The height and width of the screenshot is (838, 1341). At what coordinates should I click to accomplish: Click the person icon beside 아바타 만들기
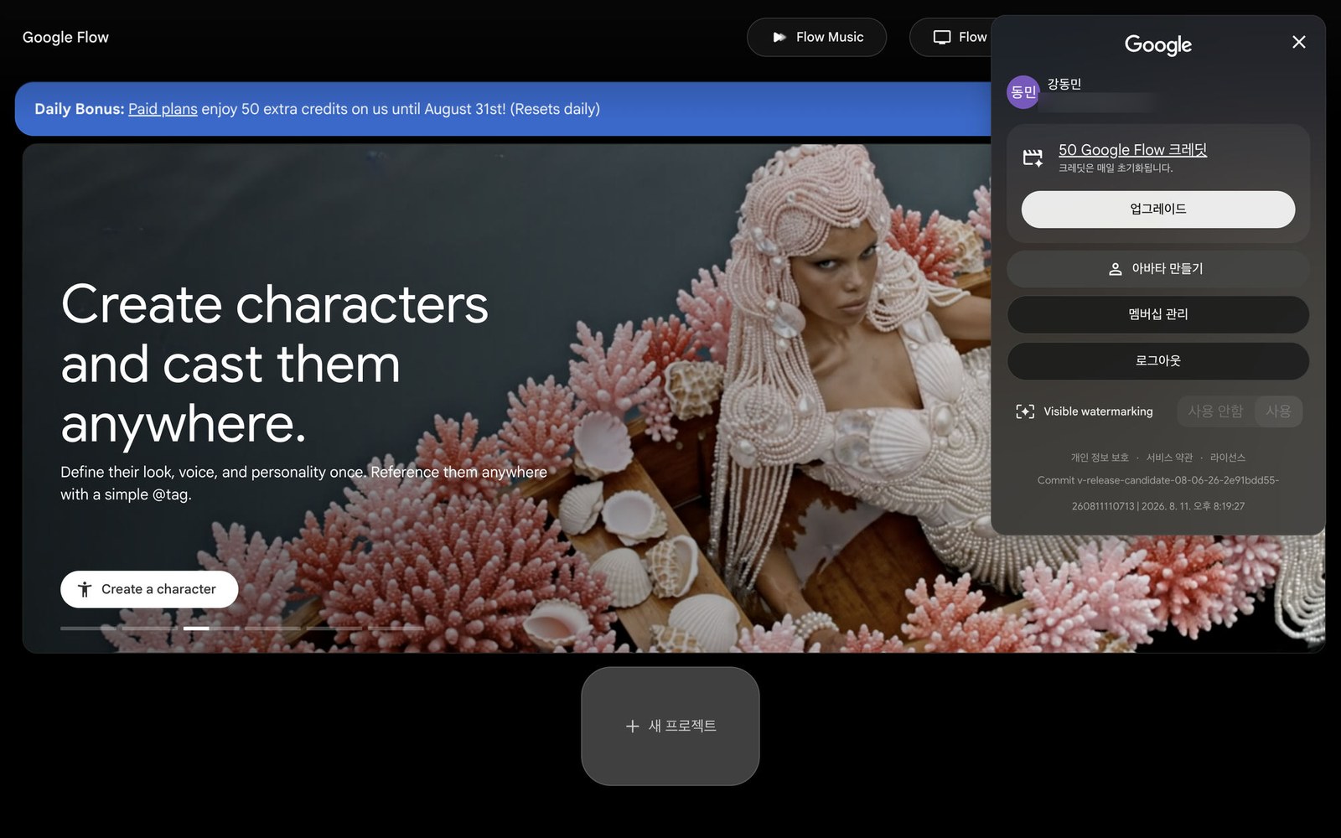tap(1115, 269)
